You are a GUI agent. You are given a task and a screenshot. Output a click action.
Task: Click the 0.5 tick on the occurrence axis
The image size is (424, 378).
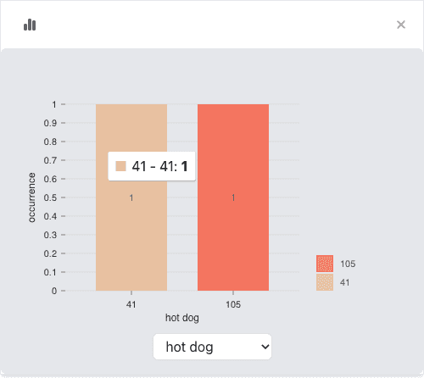point(50,197)
